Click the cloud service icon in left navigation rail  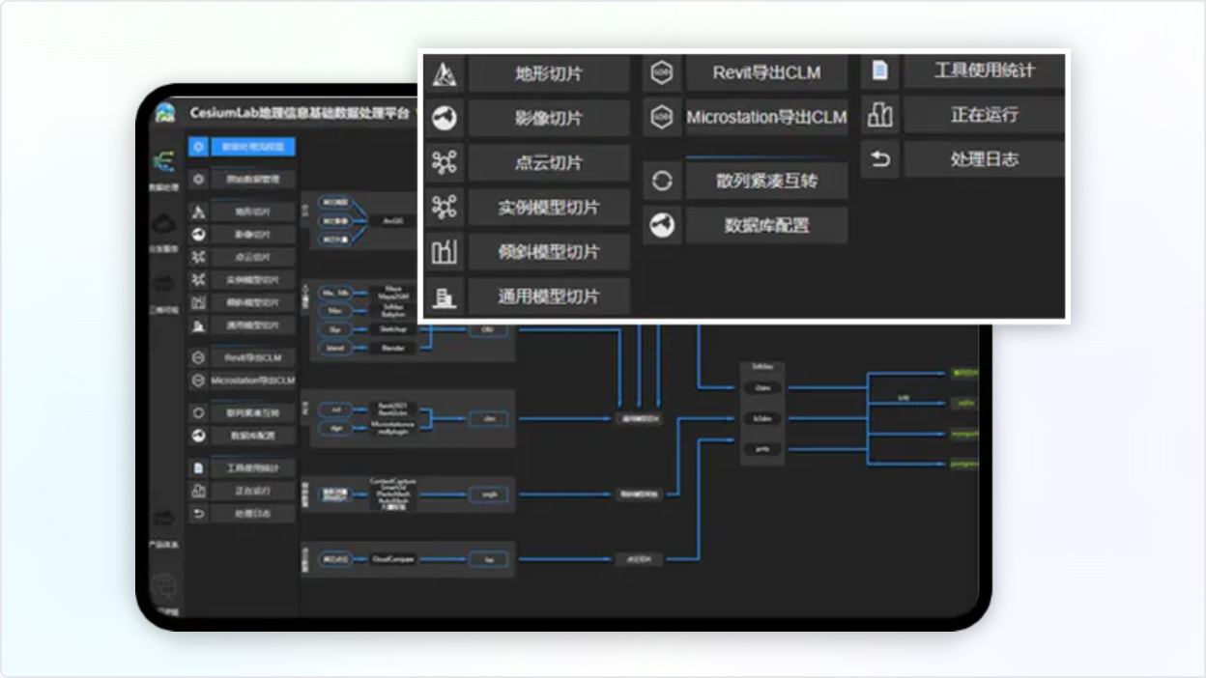164,229
